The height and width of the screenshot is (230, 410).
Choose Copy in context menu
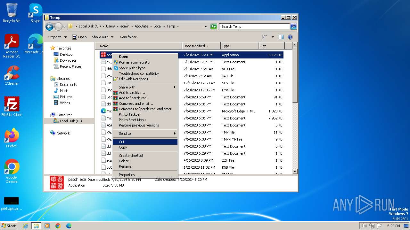[145, 147]
